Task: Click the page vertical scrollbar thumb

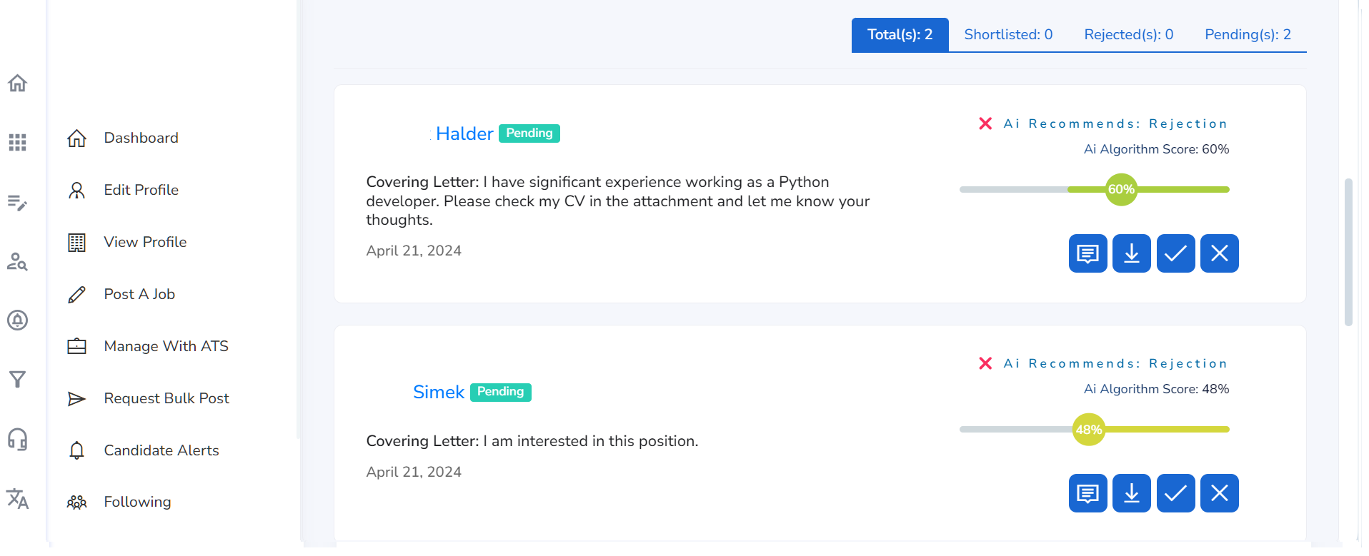Action: [x=1348, y=251]
